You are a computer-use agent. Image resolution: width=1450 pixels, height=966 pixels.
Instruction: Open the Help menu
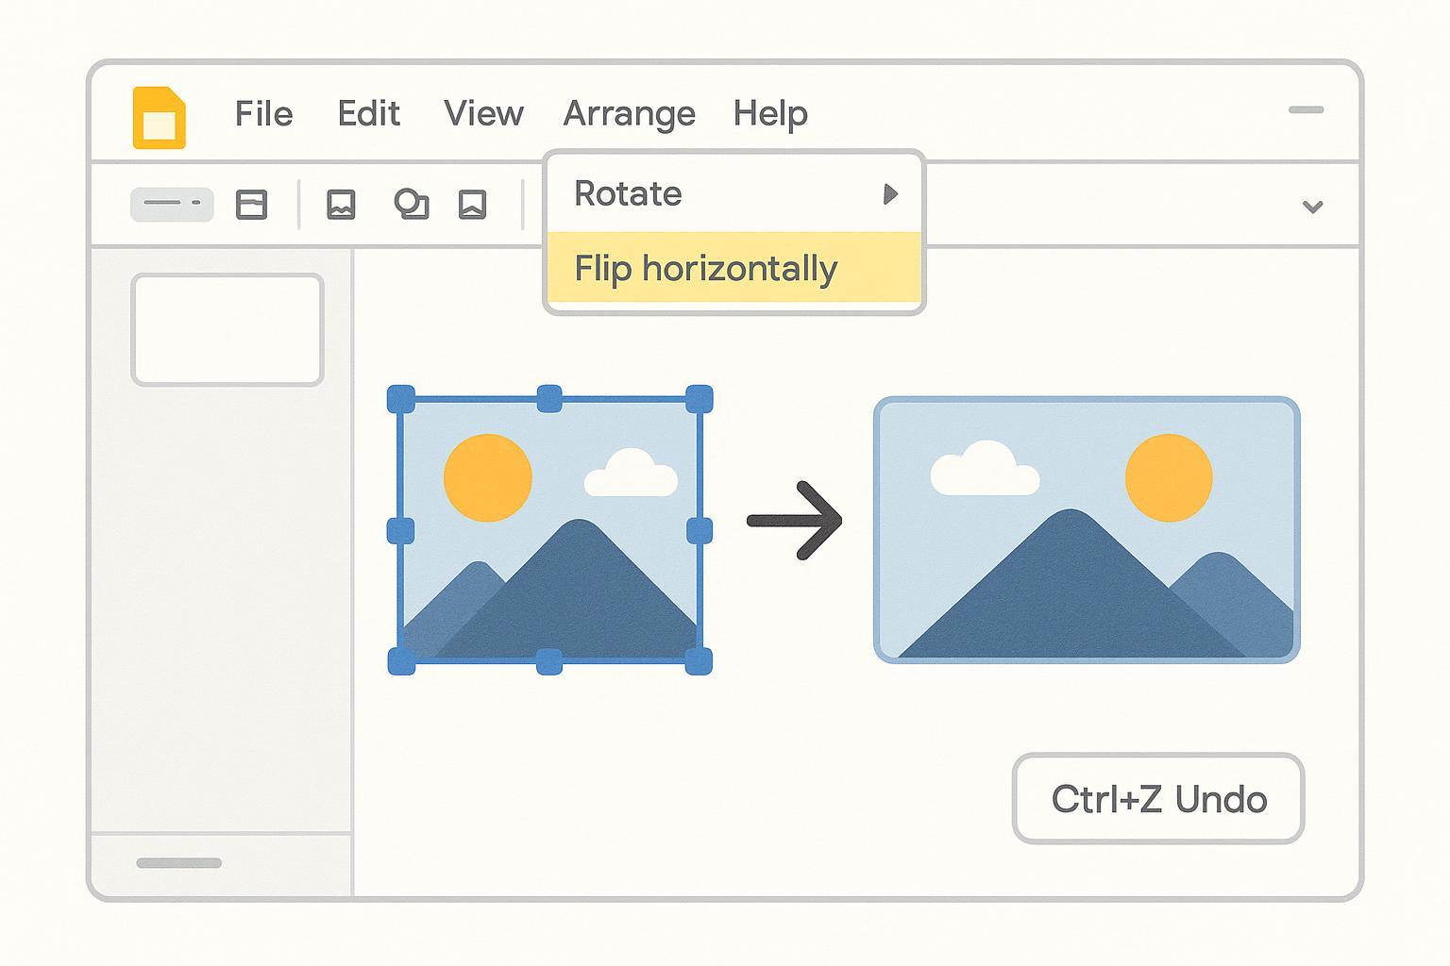tap(770, 114)
